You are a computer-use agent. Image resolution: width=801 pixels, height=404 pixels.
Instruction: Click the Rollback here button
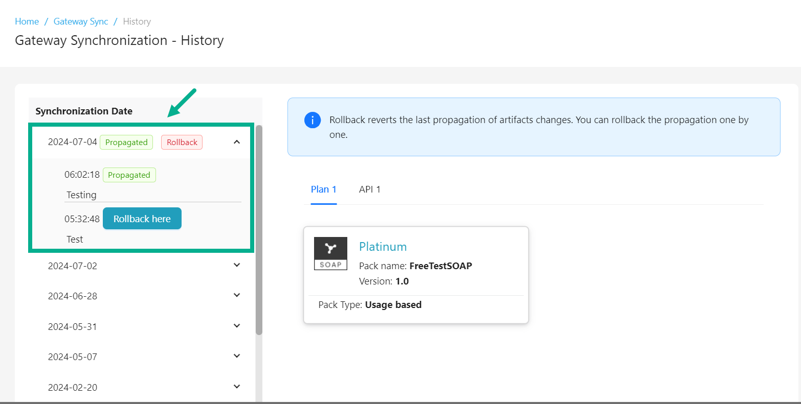point(142,219)
